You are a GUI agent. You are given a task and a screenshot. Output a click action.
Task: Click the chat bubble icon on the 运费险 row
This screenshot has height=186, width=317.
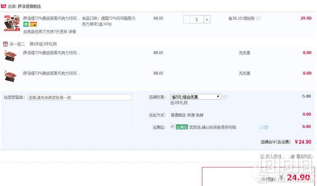coord(261,128)
